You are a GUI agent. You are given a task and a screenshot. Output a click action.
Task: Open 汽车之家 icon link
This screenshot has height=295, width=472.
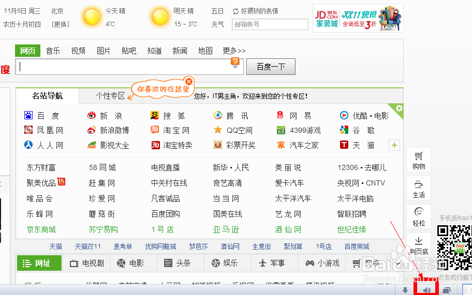click(x=281, y=145)
